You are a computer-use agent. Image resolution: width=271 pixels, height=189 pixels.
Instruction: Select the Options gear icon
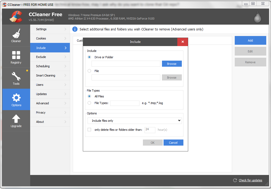[x=16, y=98]
